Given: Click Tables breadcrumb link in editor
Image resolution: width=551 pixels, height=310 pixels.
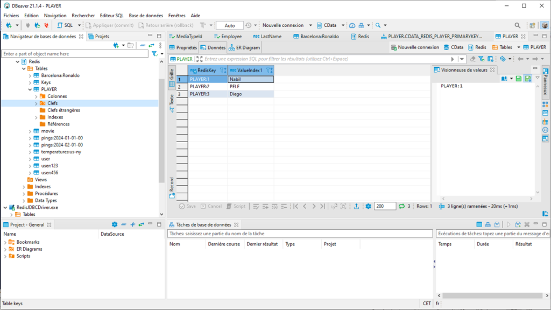Looking at the screenshot, I should tap(502, 47).
